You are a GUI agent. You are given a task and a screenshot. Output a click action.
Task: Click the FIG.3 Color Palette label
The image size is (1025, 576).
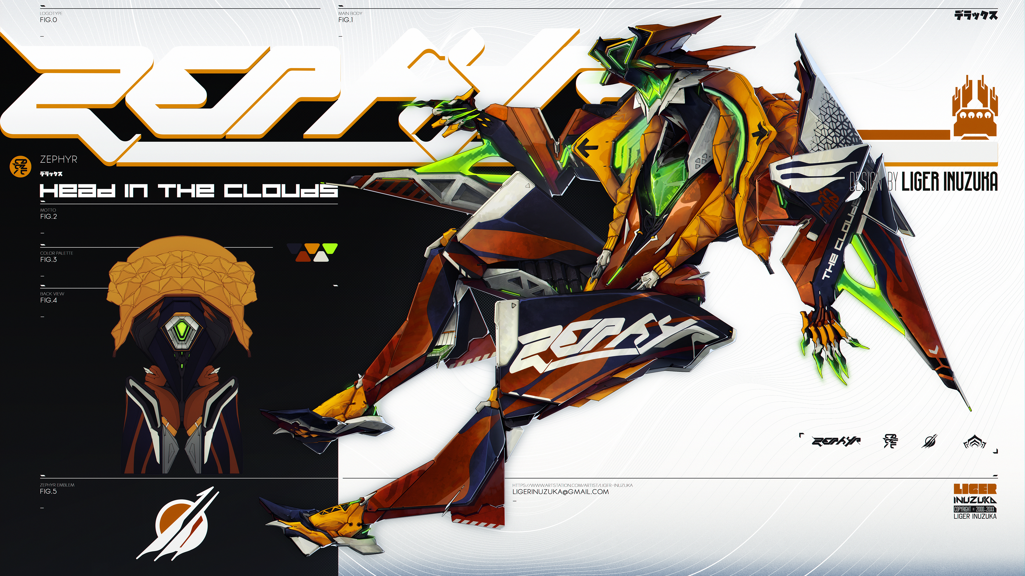pyautogui.click(x=48, y=260)
